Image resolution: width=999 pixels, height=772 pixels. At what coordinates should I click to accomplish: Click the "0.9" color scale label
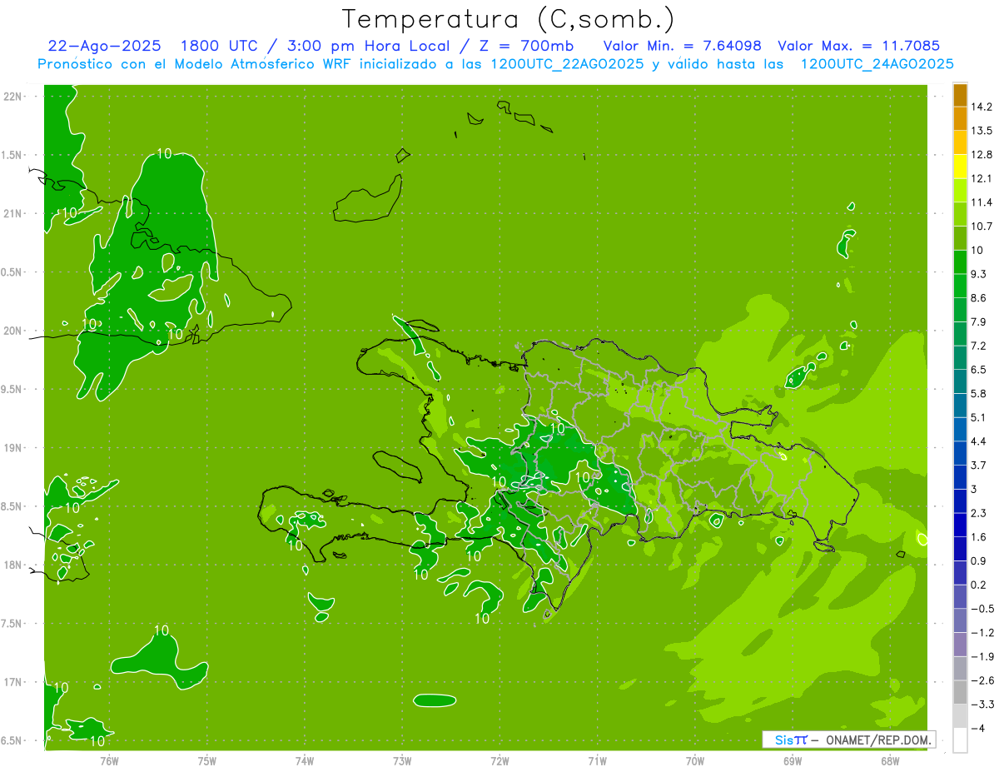(979, 561)
